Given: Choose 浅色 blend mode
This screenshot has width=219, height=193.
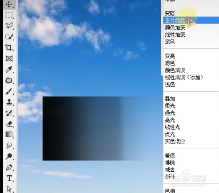Looking at the screenshot, I should point(170,85).
